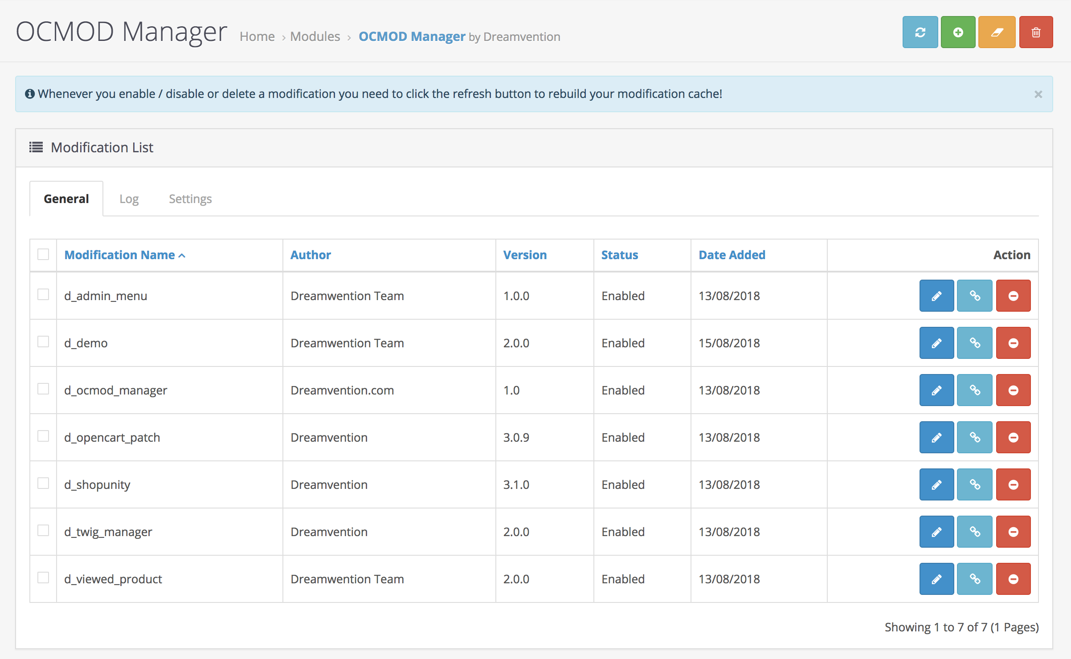Select the d_demo row checkbox
This screenshot has height=659, width=1071.
pos(43,342)
